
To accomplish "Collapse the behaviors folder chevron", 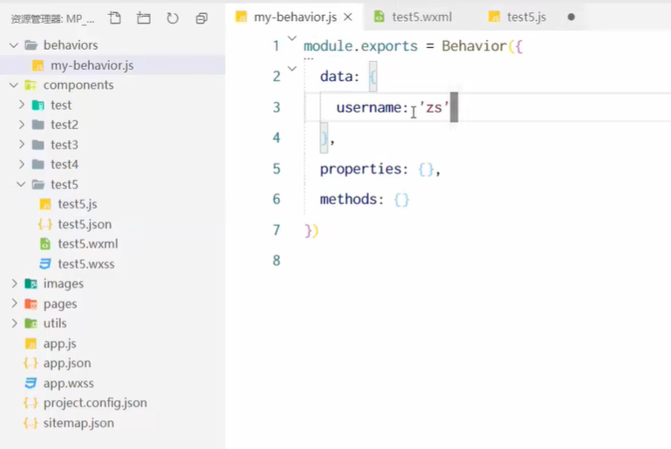I will click(14, 45).
